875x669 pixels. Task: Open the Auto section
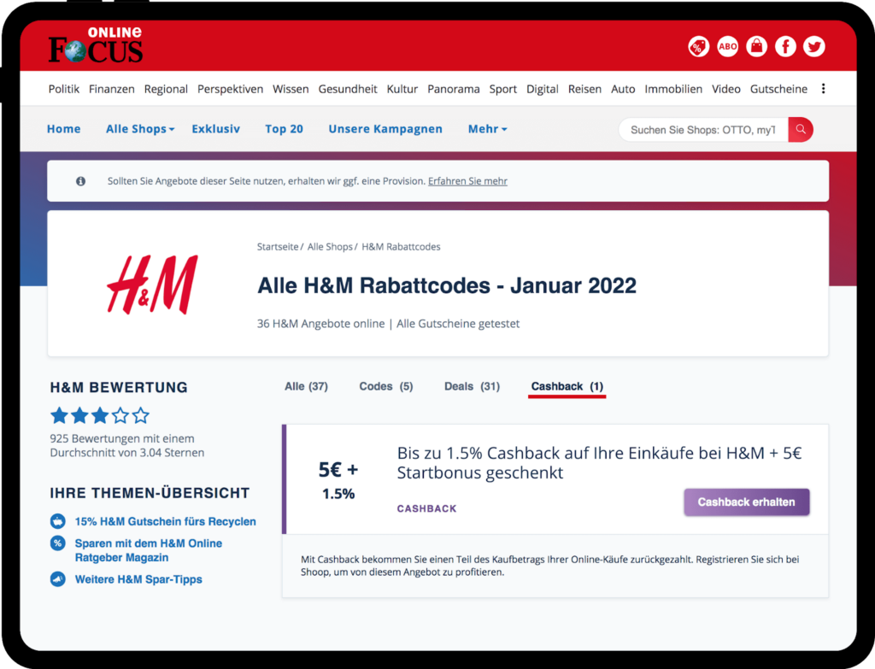623,89
